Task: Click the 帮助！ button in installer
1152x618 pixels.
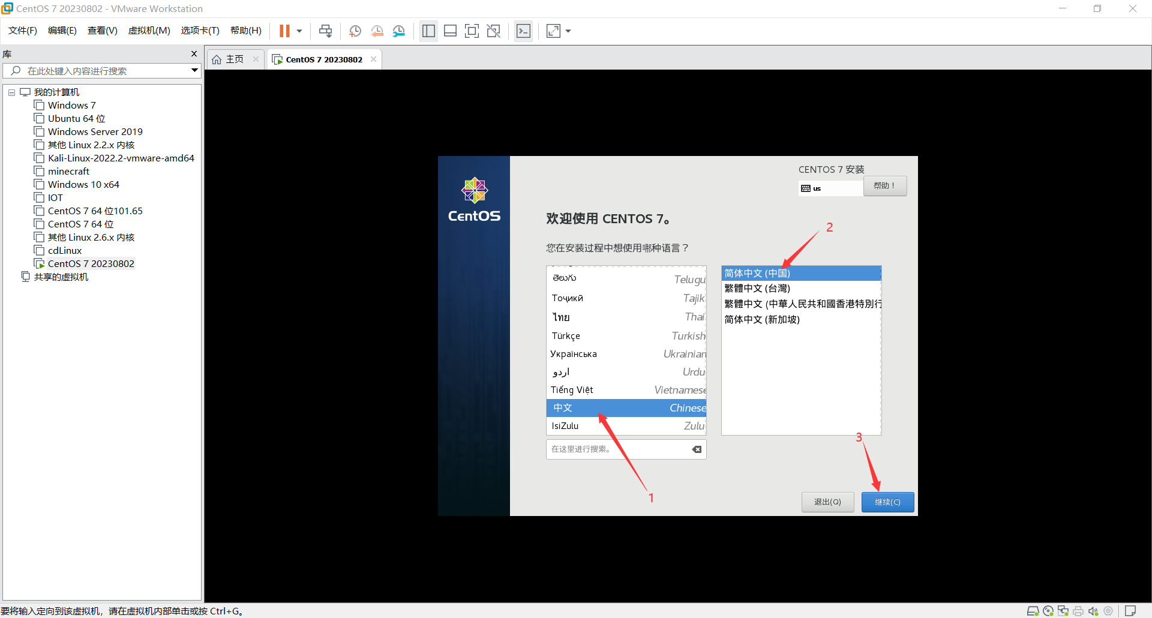Action: tap(885, 186)
